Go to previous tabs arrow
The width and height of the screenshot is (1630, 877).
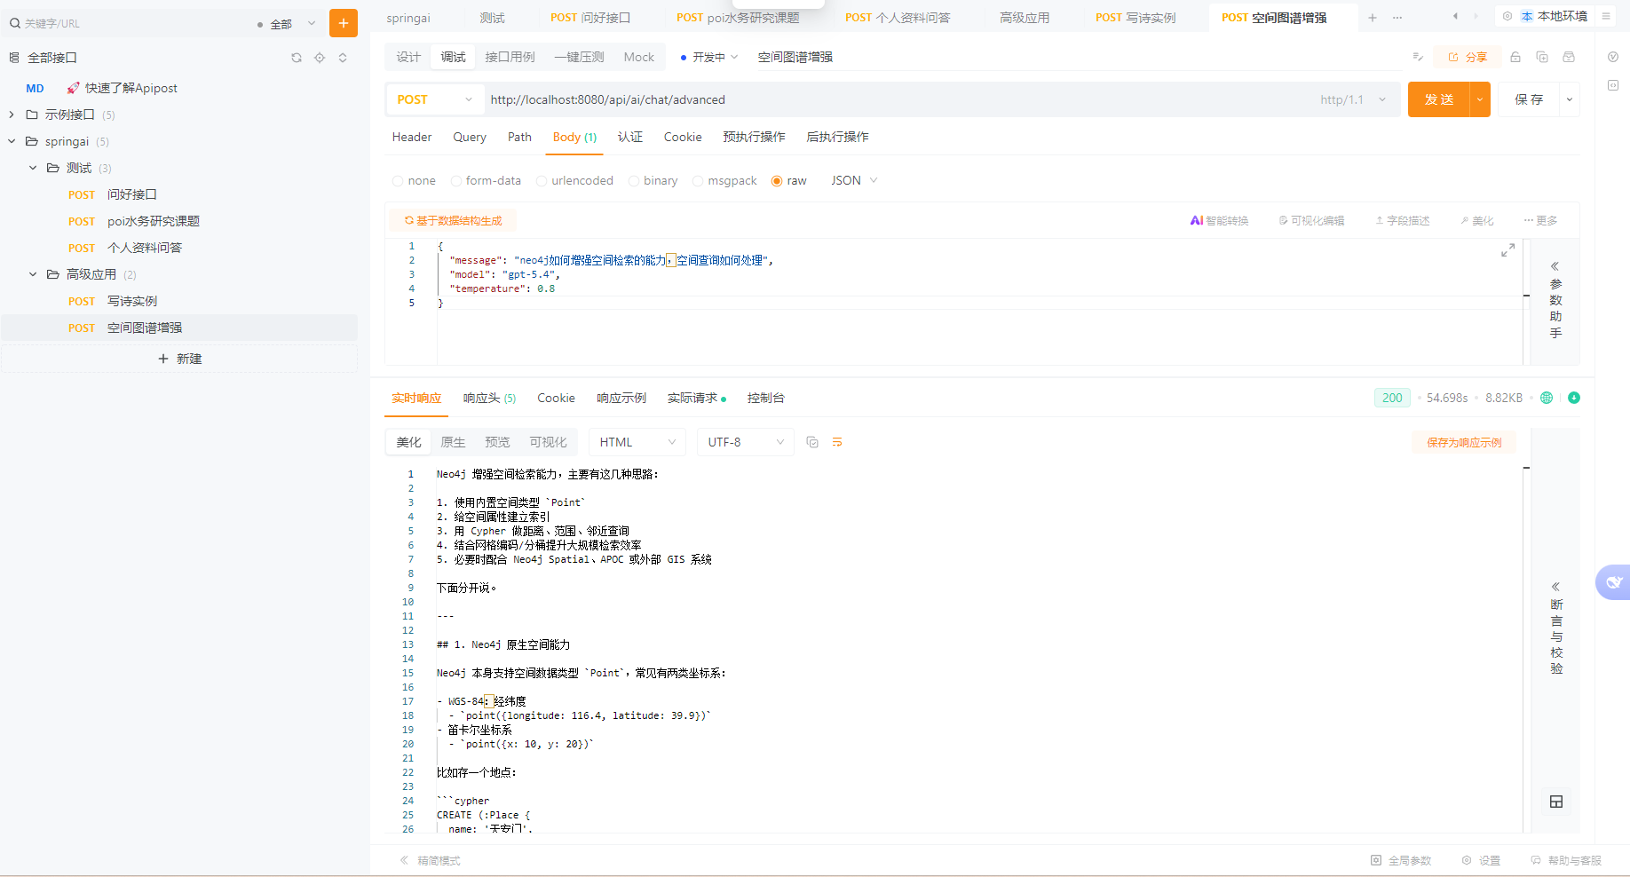1455,16
